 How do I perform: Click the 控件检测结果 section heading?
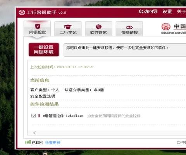(x=45, y=104)
